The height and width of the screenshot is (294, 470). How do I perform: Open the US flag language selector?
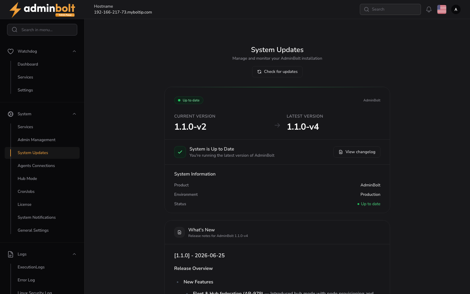[x=442, y=9]
